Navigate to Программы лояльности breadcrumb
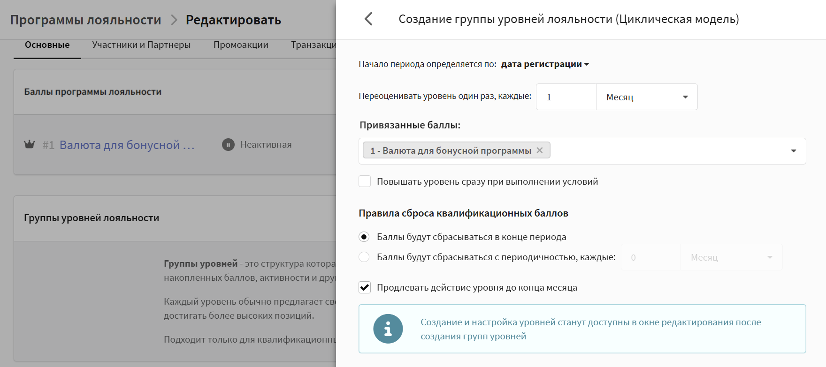This screenshot has height=367, width=826. pos(86,20)
